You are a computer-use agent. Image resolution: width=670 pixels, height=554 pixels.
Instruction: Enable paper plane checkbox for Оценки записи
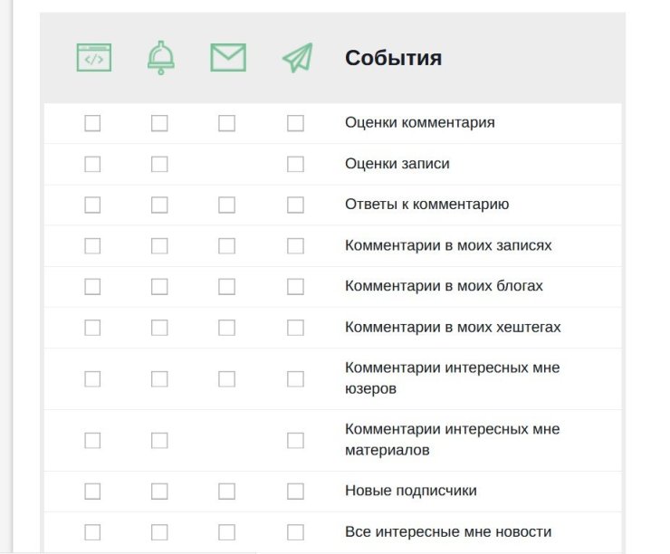tap(295, 164)
